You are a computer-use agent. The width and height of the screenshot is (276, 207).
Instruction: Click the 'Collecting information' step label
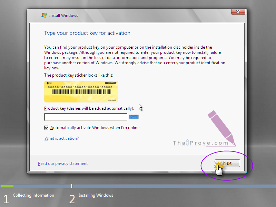click(x=33, y=195)
